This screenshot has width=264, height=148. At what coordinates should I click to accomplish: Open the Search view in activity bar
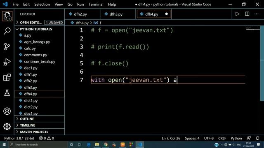tap(7, 31)
